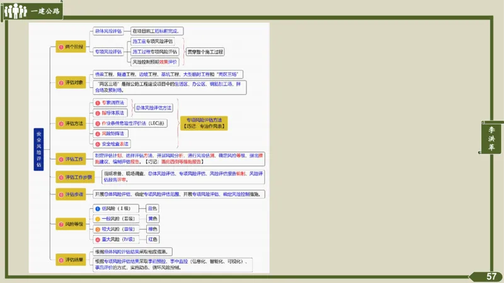504x283 pixels.
Task: Click the 指标体系法 node
Action: 110,113
